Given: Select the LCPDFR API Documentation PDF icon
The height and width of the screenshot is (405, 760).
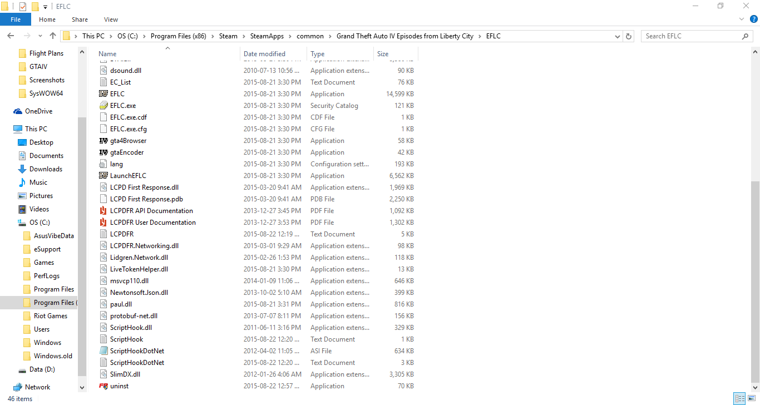Looking at the screenshot, I should pos(103,211).
